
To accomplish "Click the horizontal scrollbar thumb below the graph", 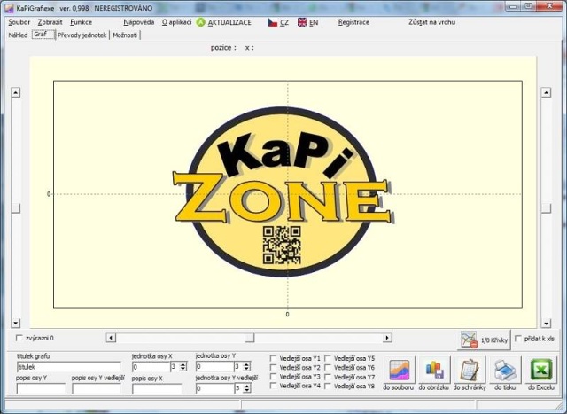I will [250, 338].
